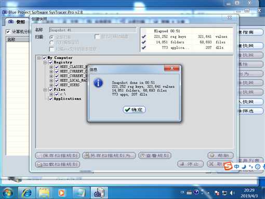The image size is (265, 199).
Task: Collapse the Files tree node
Action: (45, 89)
